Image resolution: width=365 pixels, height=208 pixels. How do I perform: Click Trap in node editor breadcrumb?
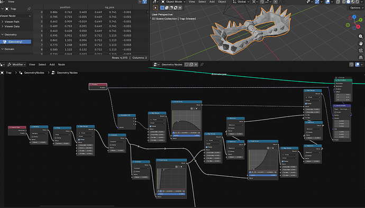point(8,73)
